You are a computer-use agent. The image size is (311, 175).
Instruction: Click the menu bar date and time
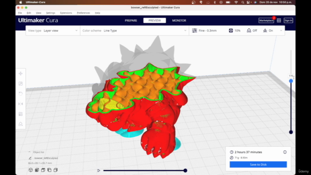(x=276, y=2)
